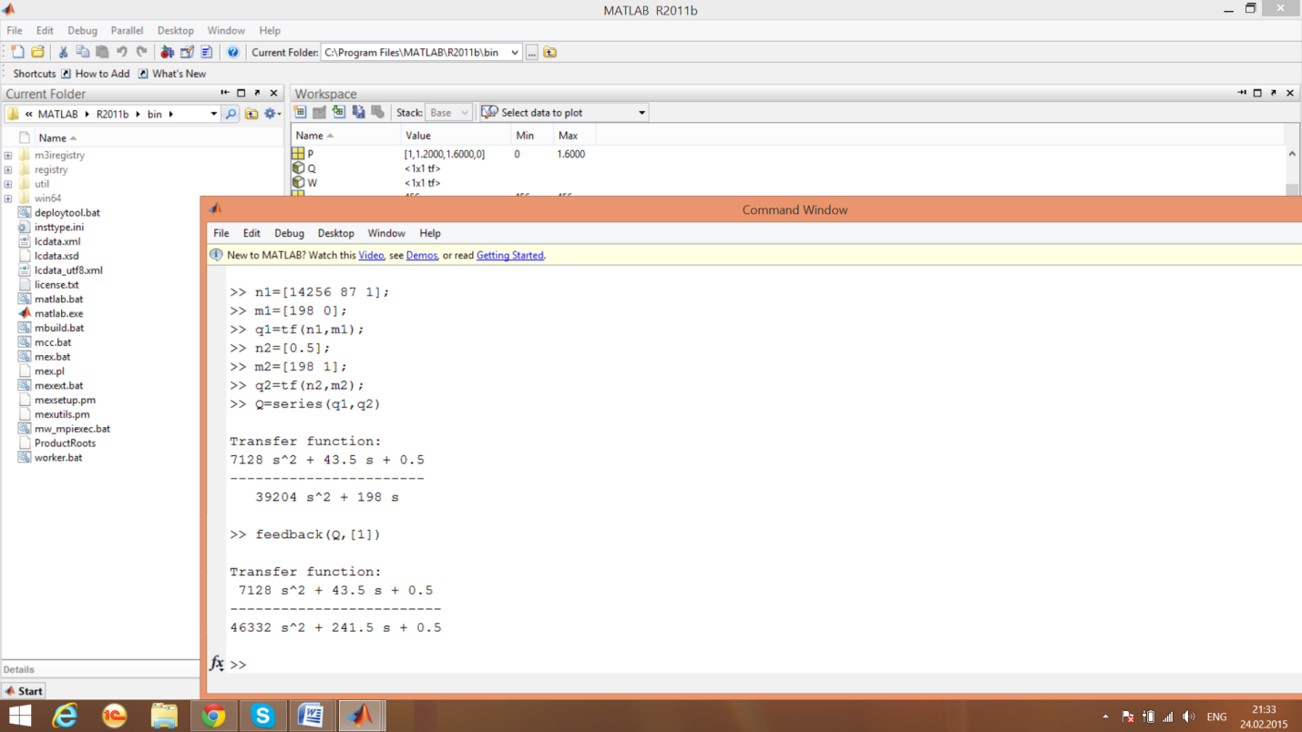Select variable P in Workspace
This screenshot has width=1302, height=732.
coord(310,154)
